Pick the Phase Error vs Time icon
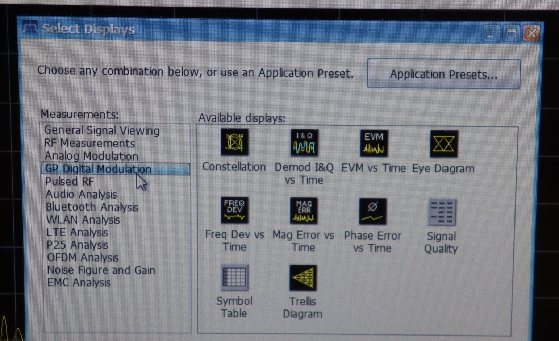The width and height of the screenshot is (559, 341). pos(373,211)
